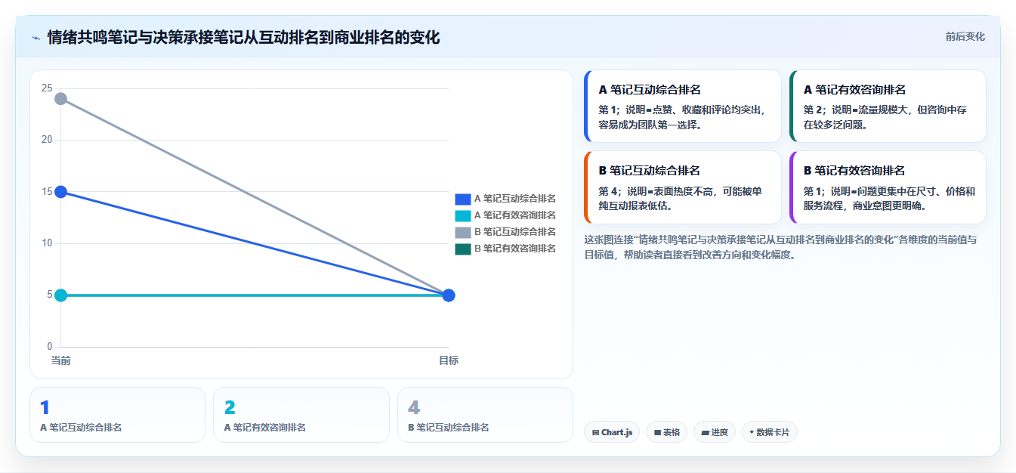Click the stat card showing value 4
Screen dimensions: 1016x473
tap(485, 415)
